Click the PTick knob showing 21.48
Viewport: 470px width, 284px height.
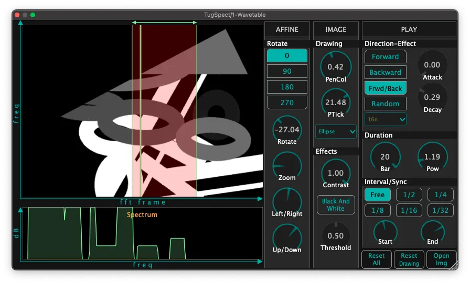tap(335, 102)
